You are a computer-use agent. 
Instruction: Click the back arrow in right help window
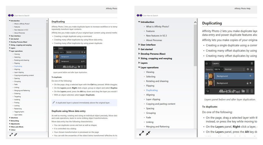coord(138,15)
